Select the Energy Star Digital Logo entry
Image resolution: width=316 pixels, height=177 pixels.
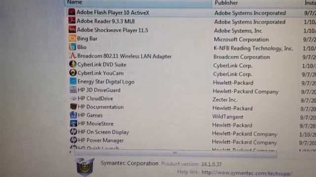click(106, 82)
